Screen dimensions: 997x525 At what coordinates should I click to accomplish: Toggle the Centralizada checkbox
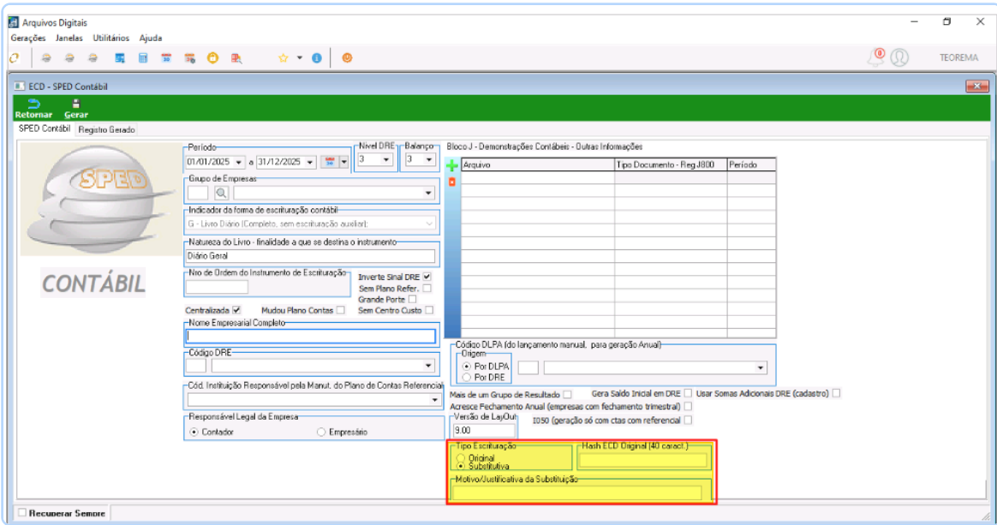236,310
